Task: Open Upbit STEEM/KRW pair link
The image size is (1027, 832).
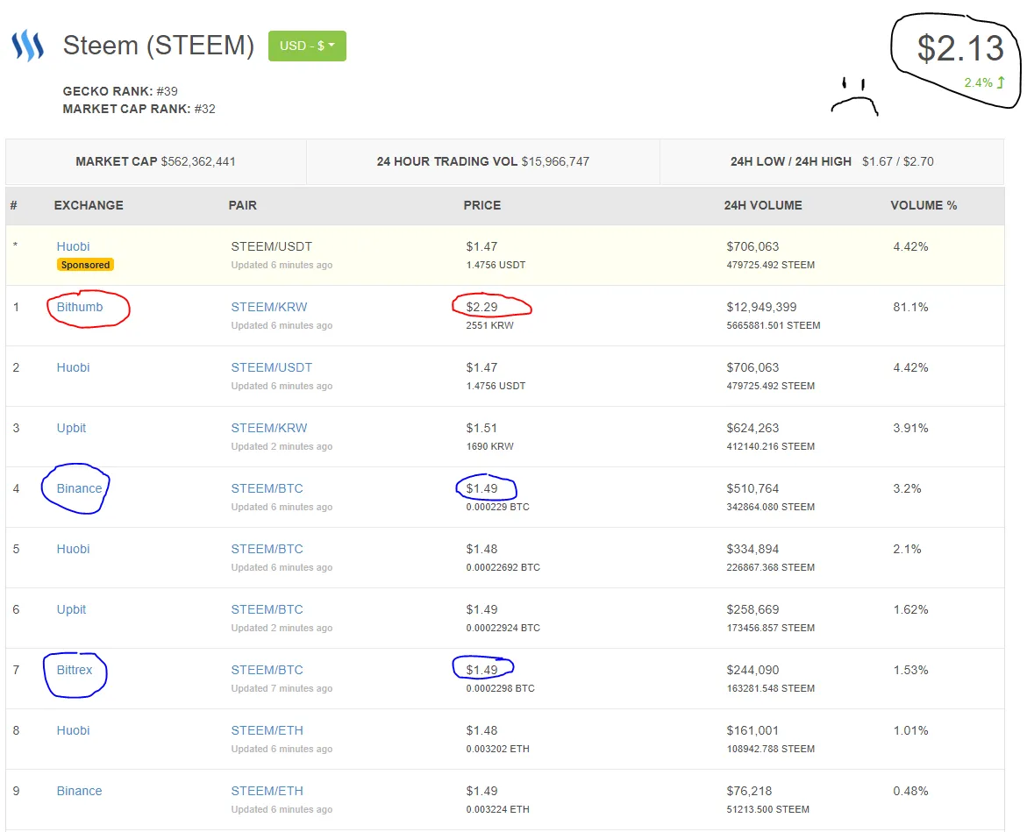Action: point(268,428)
